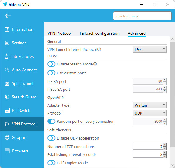Decrease Number of TCP connections with down arrow
Image resolution: width=175 pixels, height=168 pixels.
coord(165,148)
